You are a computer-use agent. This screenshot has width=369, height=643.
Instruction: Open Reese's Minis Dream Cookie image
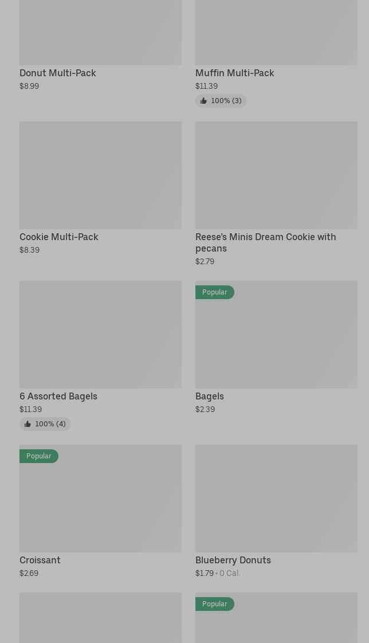(276, 175)
